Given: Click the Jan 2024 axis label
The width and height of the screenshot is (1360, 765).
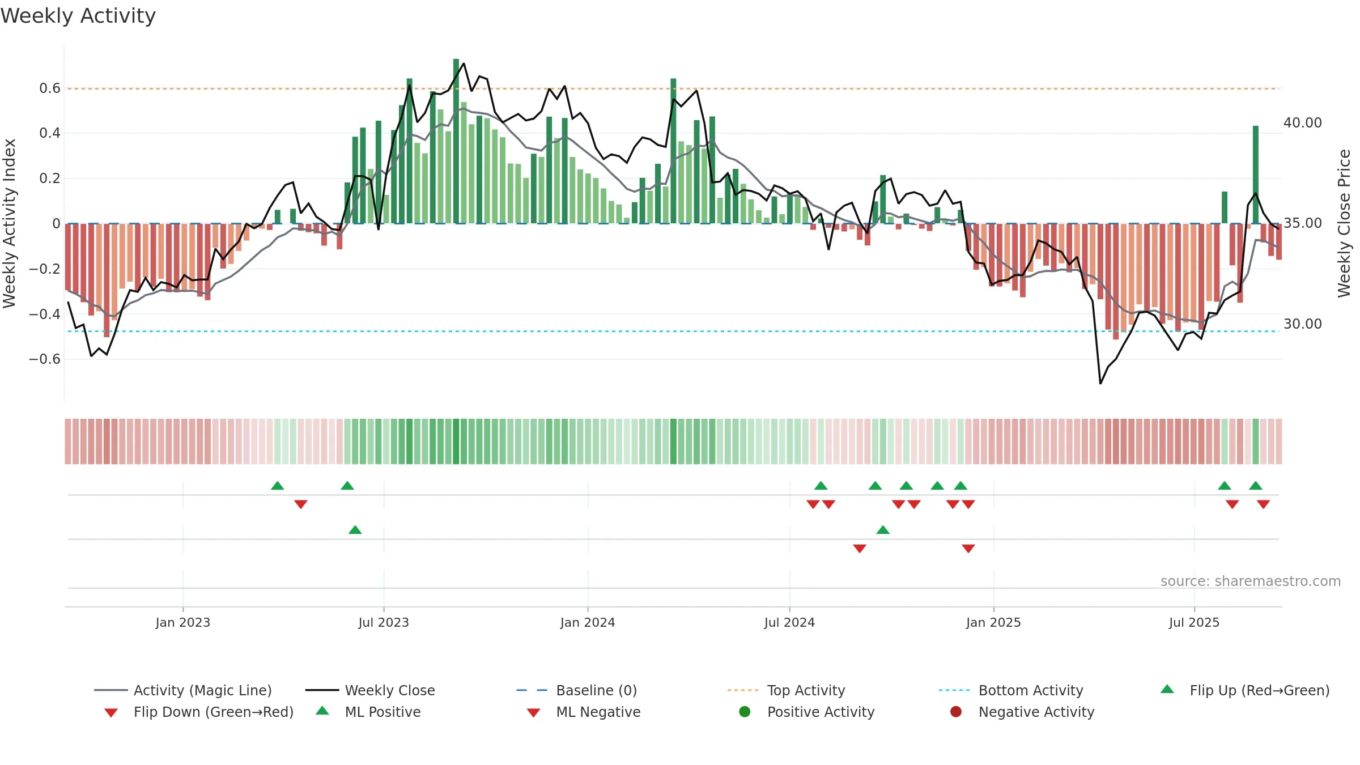Looking at the screenshot, I should [588, 622].
